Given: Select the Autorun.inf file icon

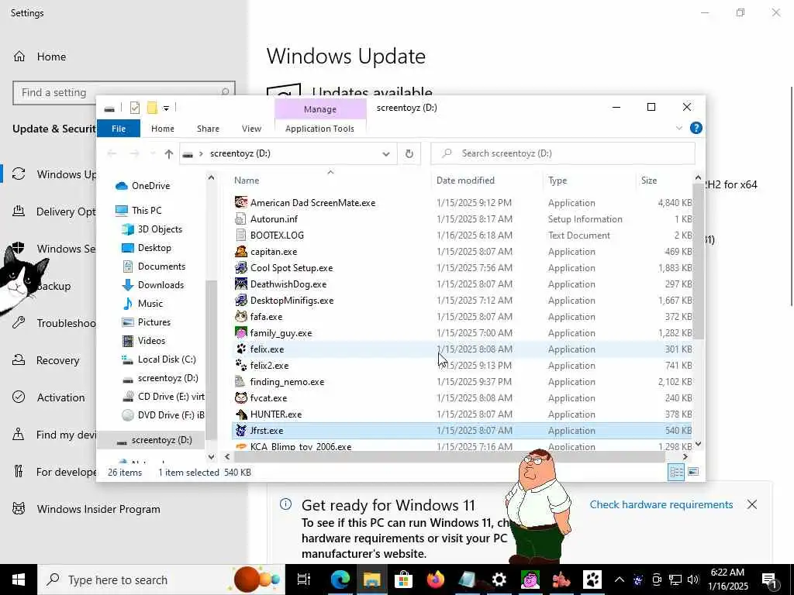Looking at the screenshot, I should coord(241,218).
